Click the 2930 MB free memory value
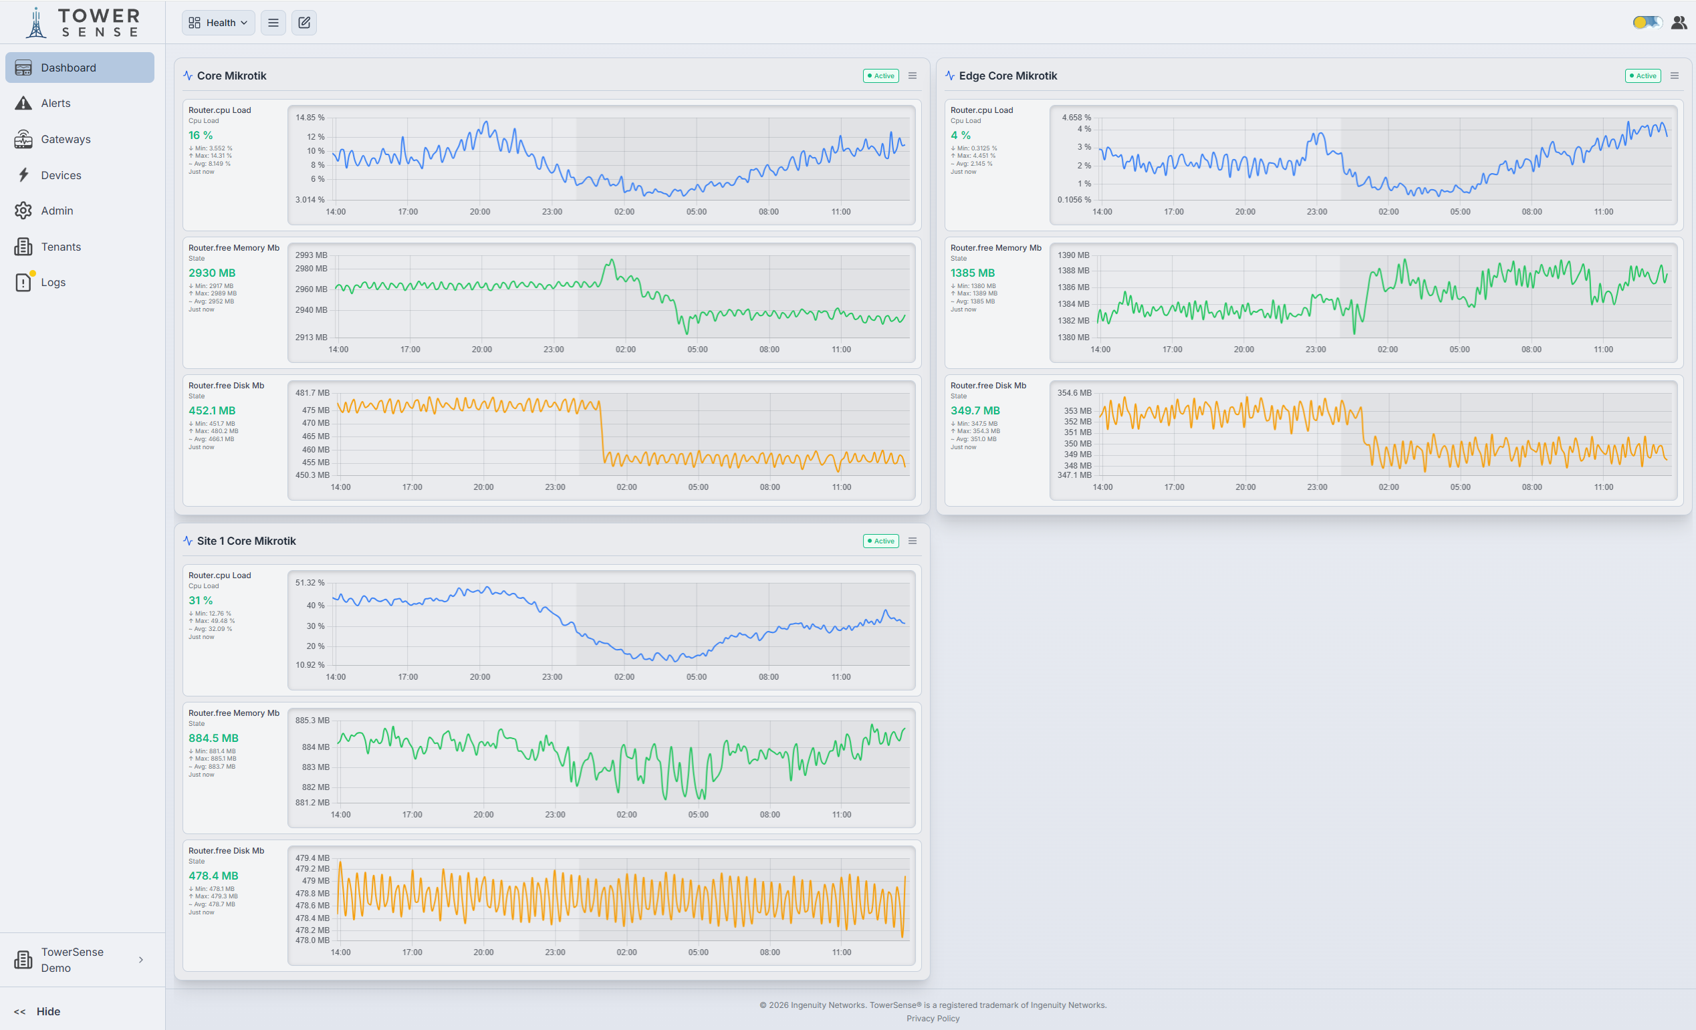Image resolution: width=1696 pixels, height=1030 pixels. [212, 273]
